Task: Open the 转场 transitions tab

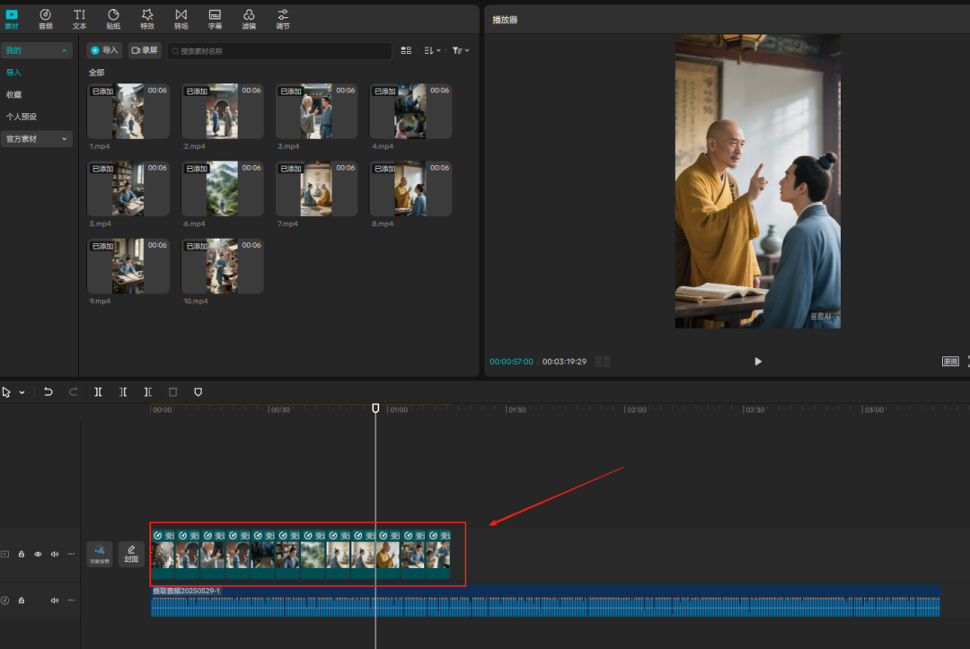Action: click(181, 19)
